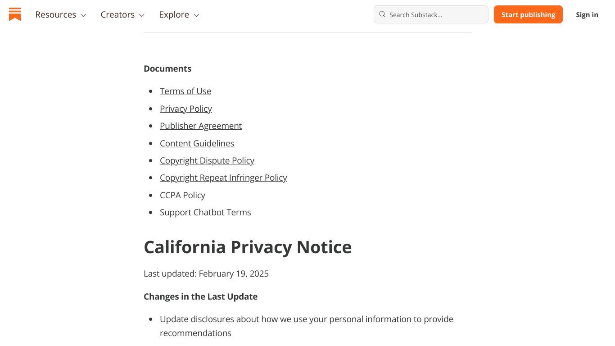
Task: Select the CCPA Policy list item
Action: tap(182, 195)
